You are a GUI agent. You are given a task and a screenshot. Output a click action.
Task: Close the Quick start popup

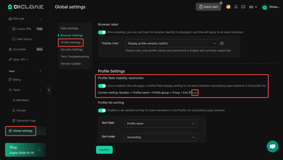point(221,3)
